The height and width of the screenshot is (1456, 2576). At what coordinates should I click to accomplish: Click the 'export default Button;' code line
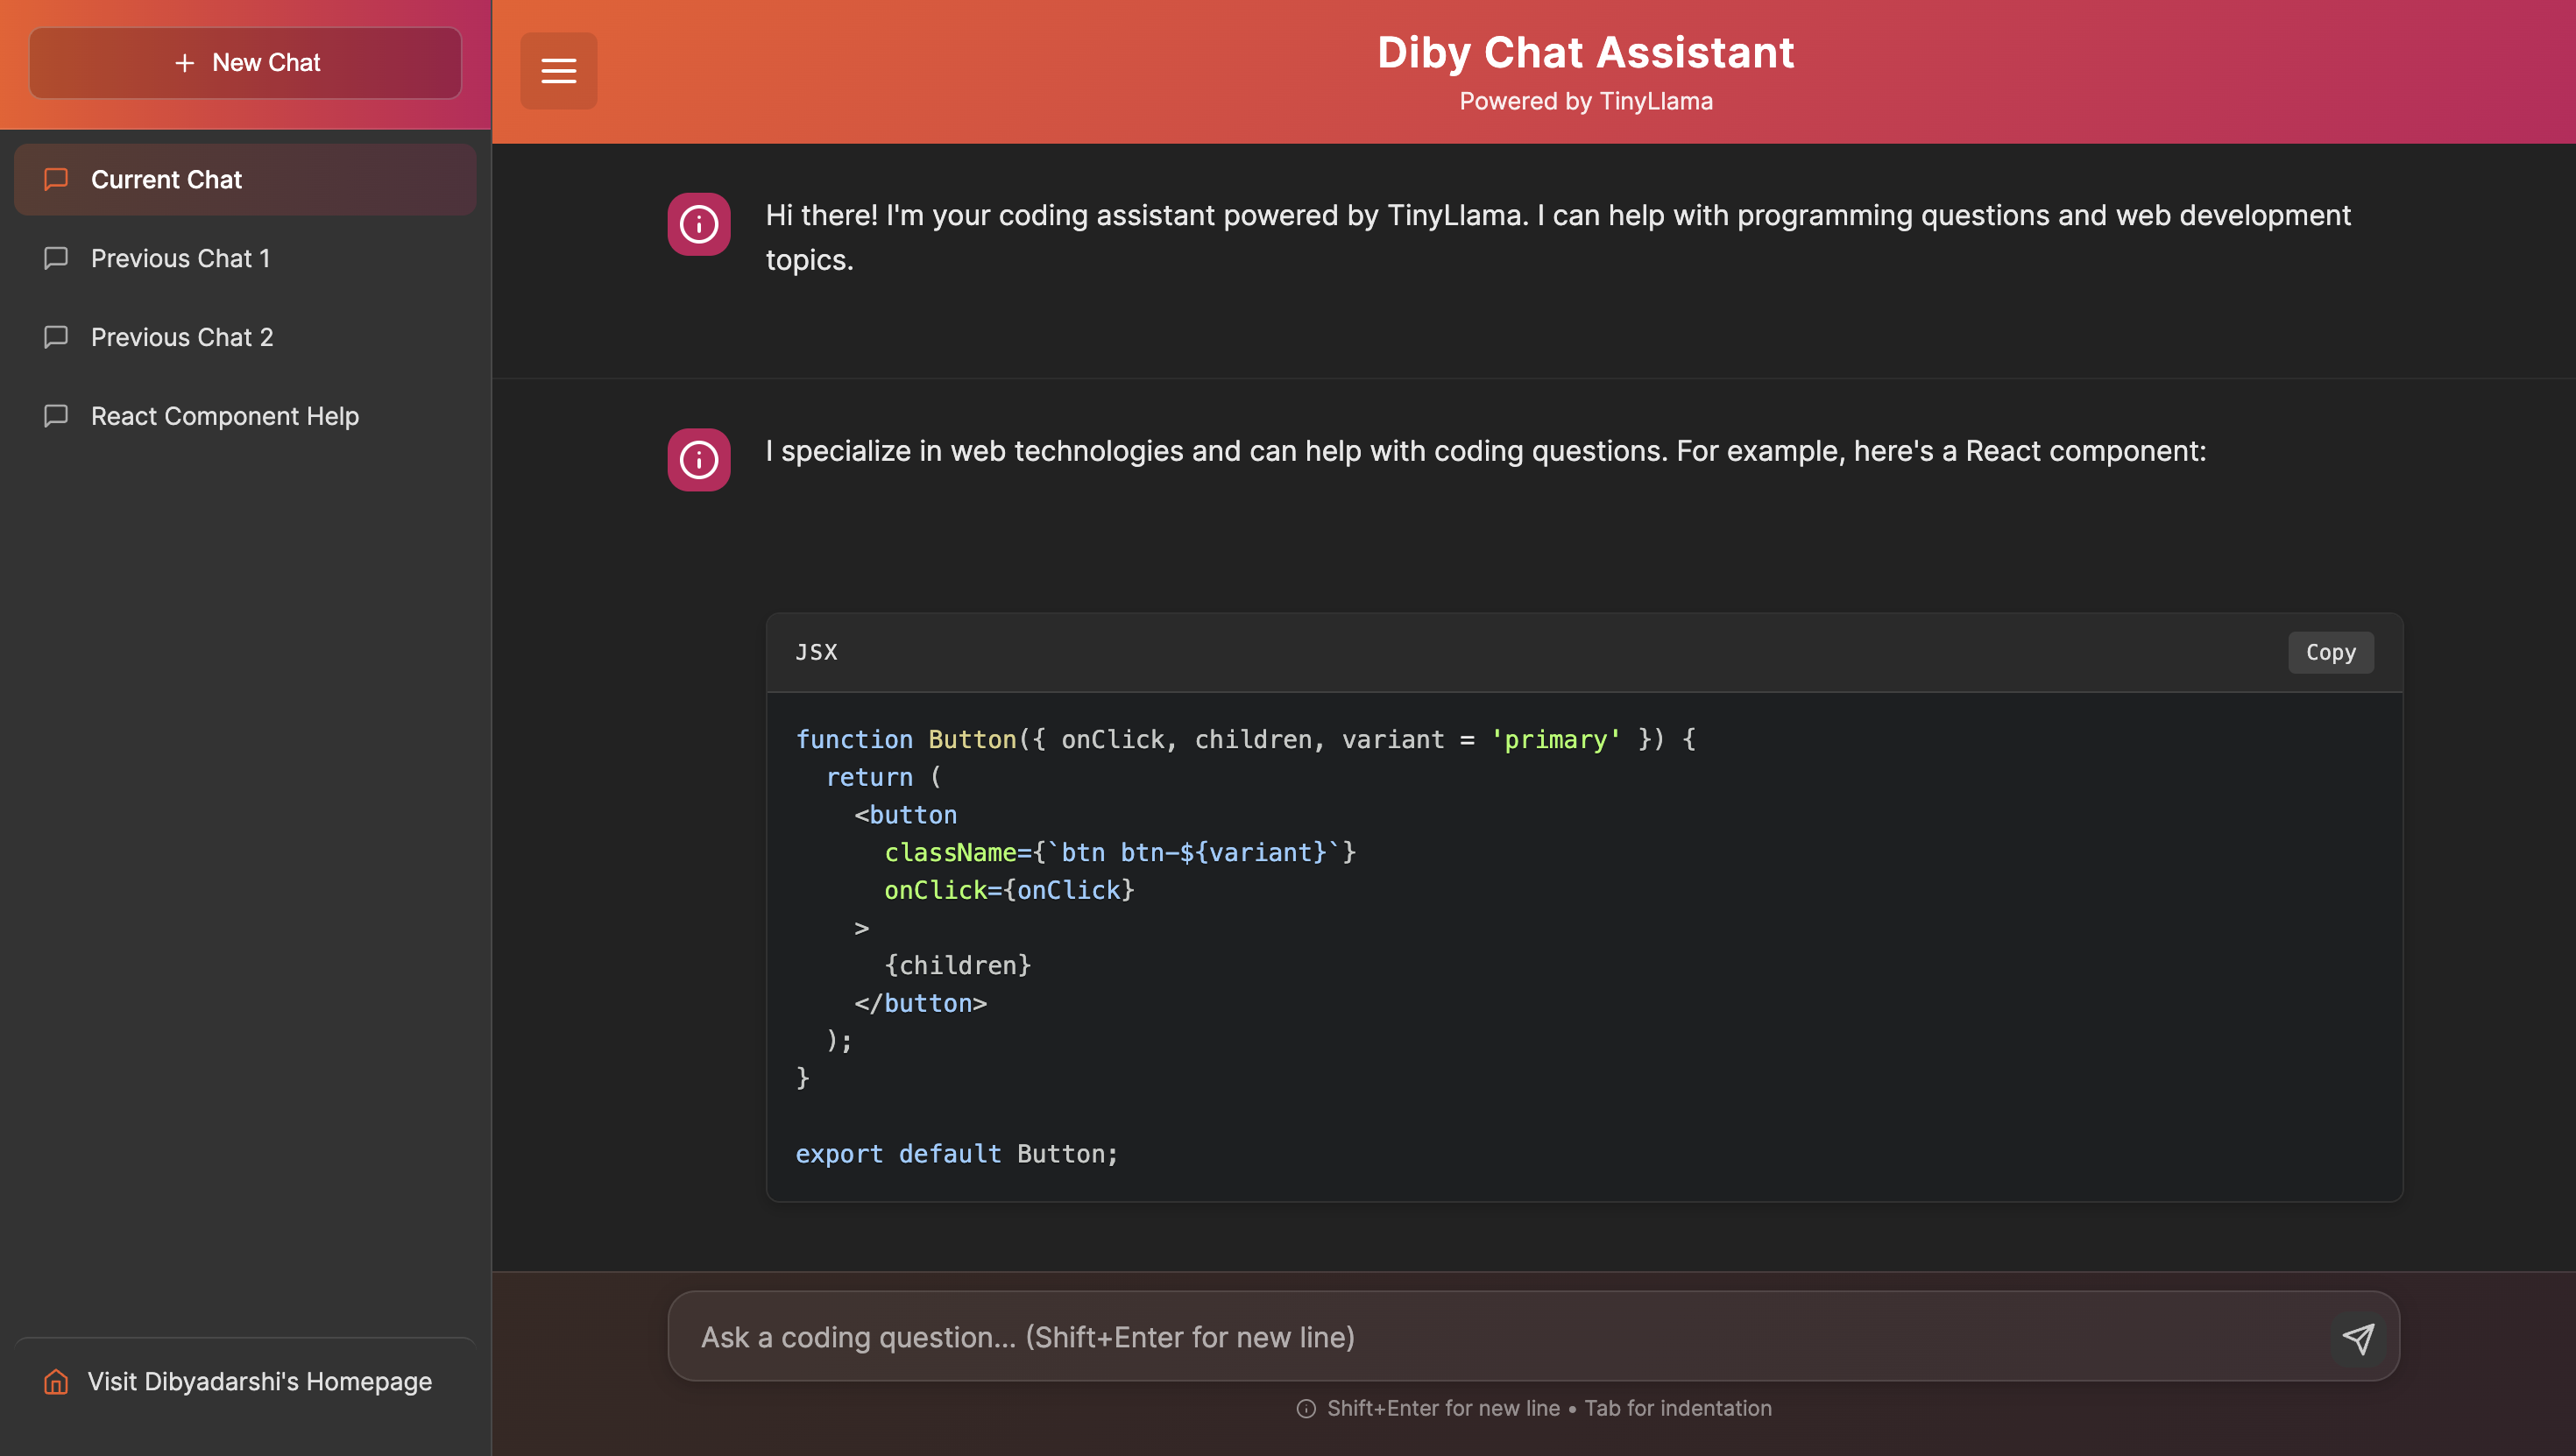tap(956, 1153)
